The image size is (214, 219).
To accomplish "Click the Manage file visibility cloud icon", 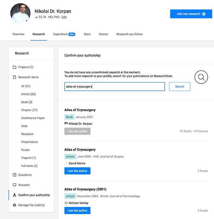I will coord(14,205).
